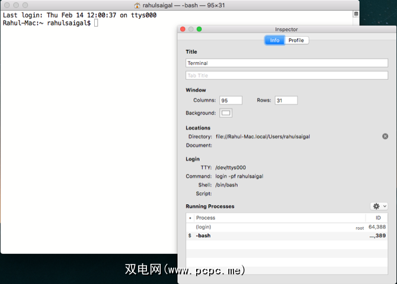Open the Background color well

226,113
